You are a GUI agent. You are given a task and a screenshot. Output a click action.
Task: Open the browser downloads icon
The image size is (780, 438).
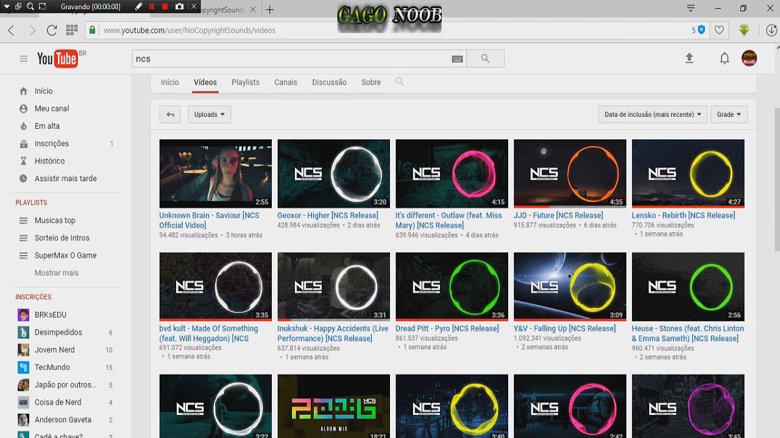click(773, 30)
